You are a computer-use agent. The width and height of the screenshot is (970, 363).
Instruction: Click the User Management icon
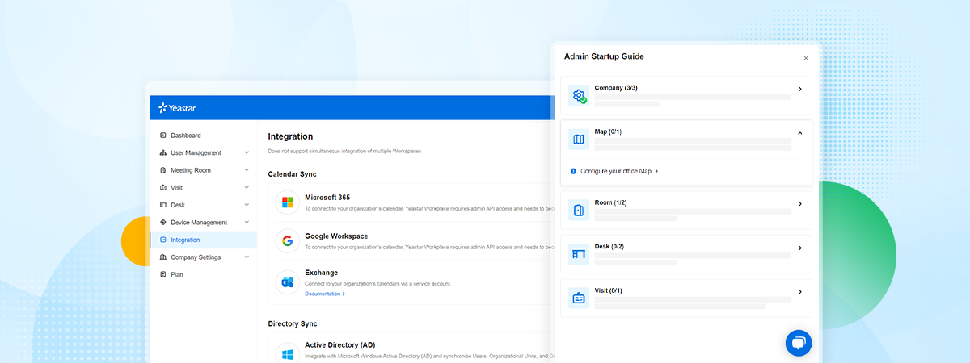click(x=163, y=152)
